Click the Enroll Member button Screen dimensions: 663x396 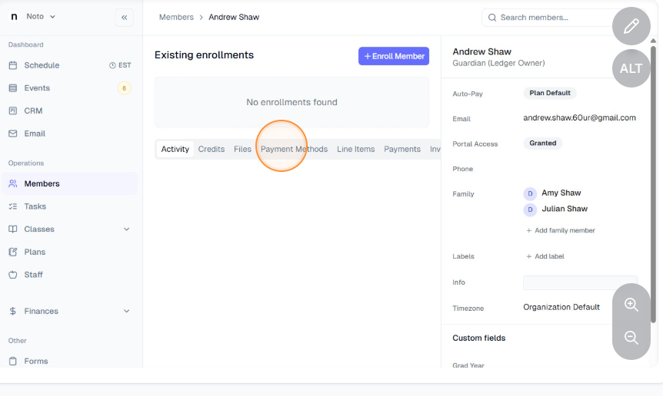tap(394, 56)
